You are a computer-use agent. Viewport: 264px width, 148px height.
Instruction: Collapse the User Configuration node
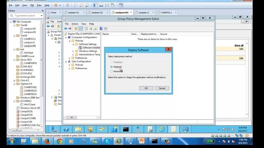coord(66,62)
